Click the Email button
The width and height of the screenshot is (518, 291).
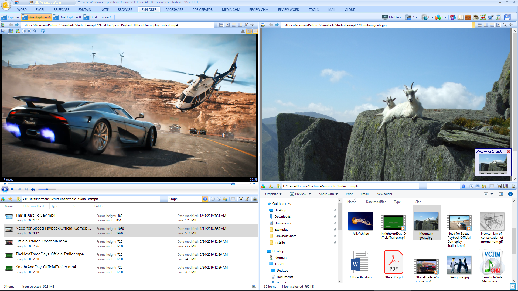pyautogui.click(x=364, y=194)
